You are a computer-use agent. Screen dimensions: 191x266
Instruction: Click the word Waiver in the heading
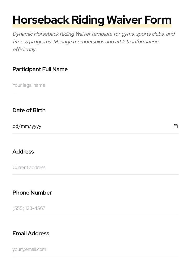tap(124, 20)
